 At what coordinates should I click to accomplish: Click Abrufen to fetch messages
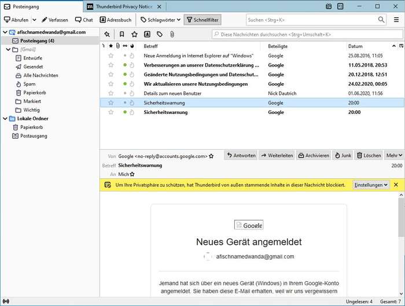coord(16,20)
